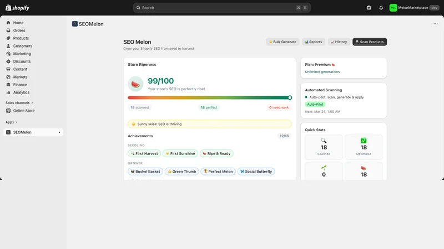Click the Bulk Generate button
The height and width of the screenshot is (249, 444).
(x=282, y=42)
